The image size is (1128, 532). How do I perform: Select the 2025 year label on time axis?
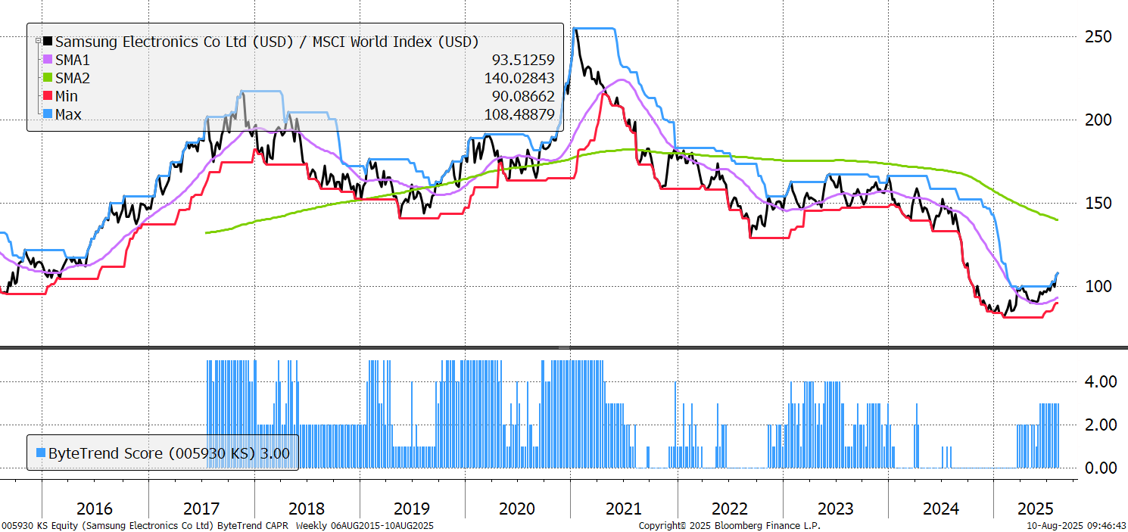click(1035, 509)
